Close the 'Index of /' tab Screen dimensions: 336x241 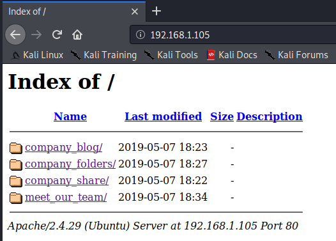pos(135,12)
